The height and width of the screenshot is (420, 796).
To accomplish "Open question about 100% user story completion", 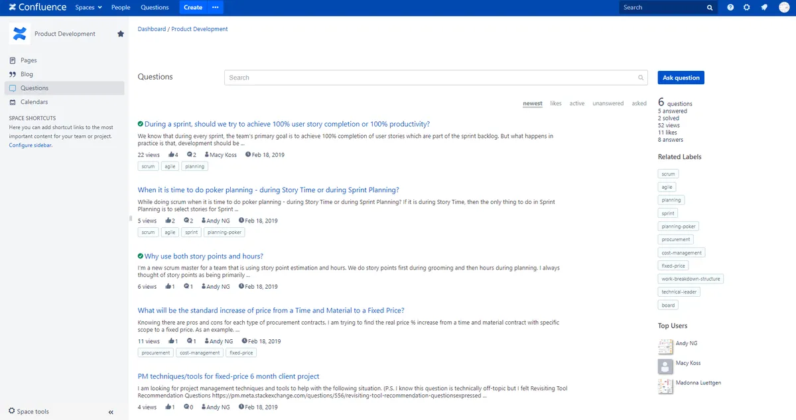I will [287, 124].
